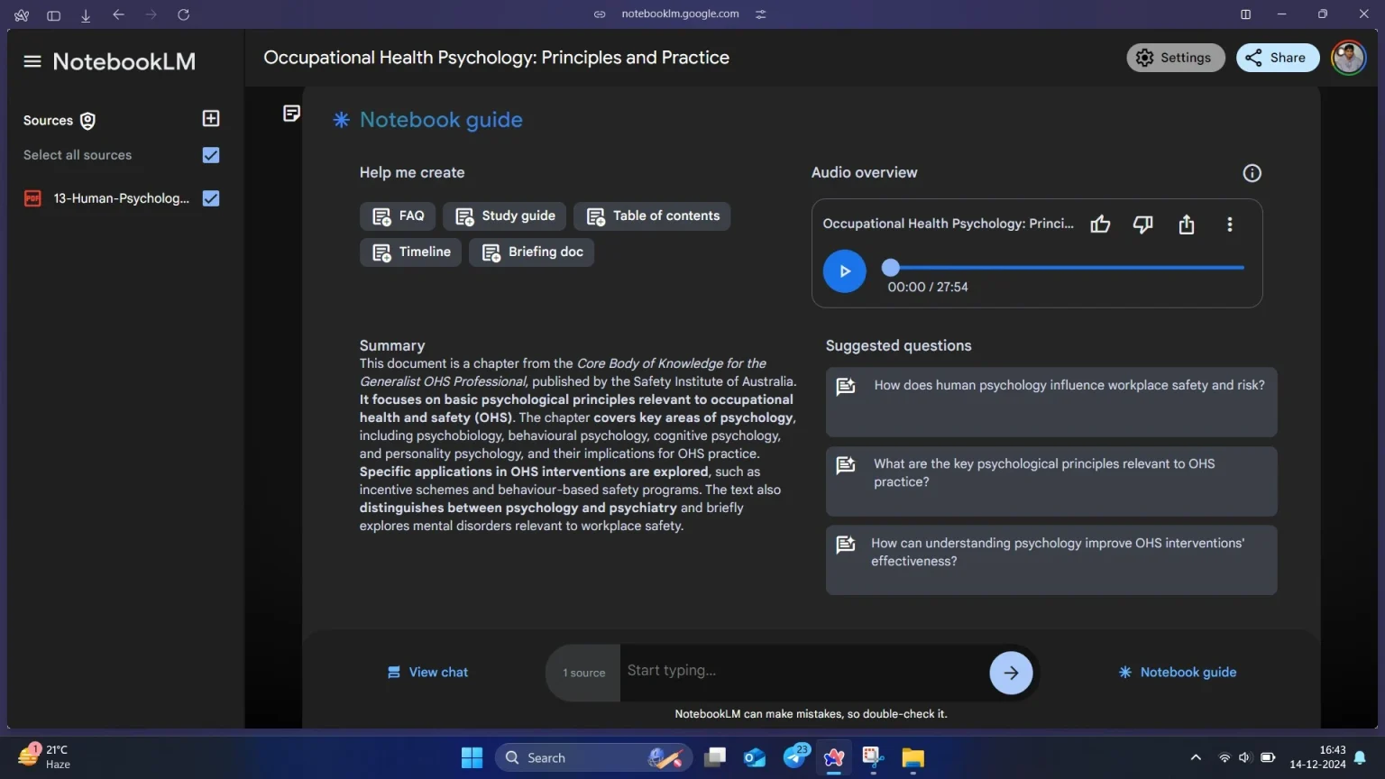
Task: Generate a Briefing doc
Action: [x=531, y=252]
